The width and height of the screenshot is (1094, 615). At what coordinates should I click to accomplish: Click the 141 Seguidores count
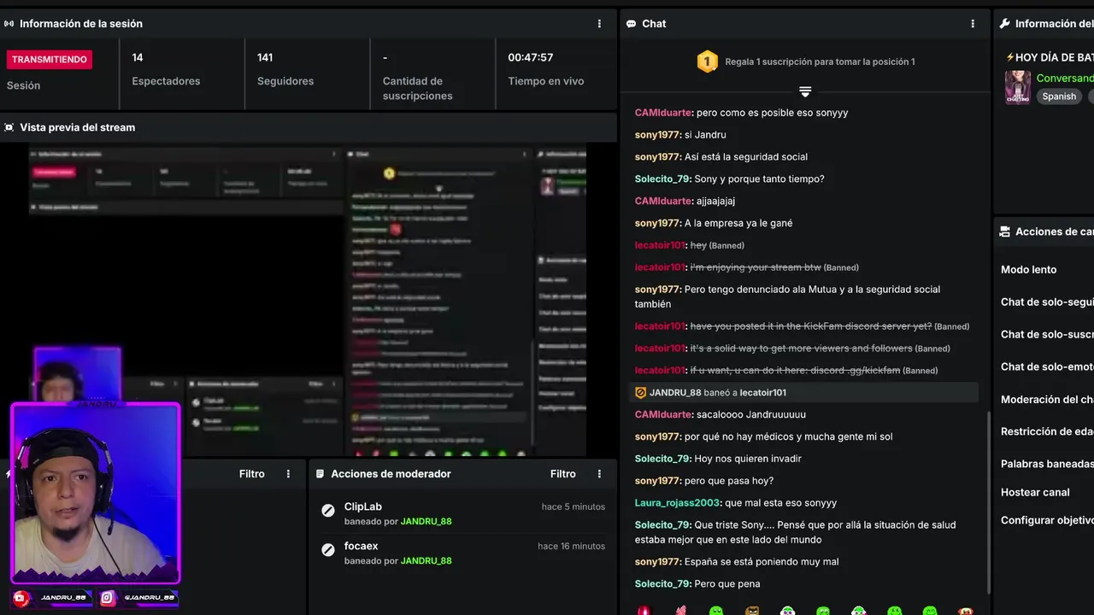tap(285, 69)
